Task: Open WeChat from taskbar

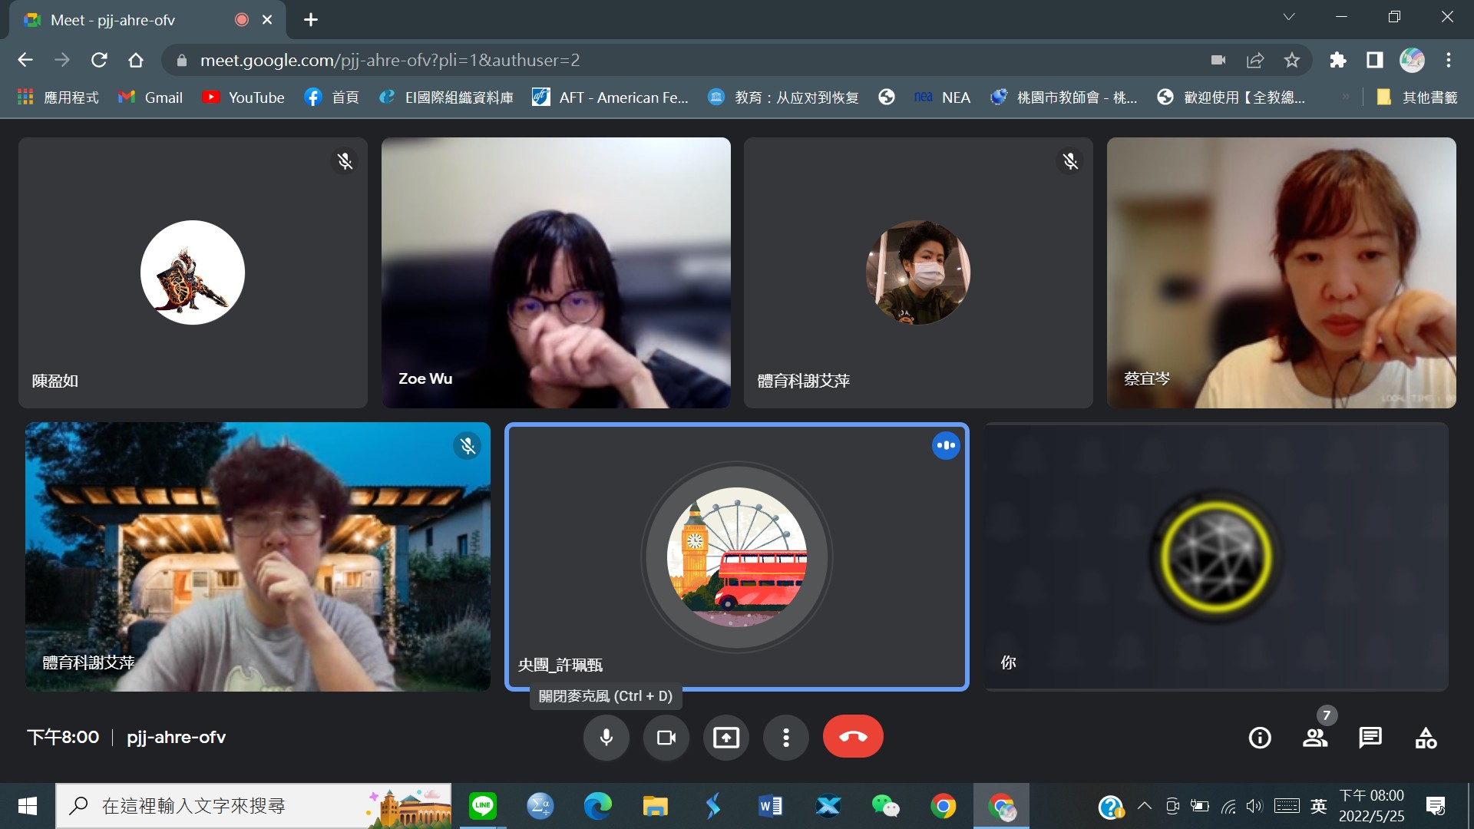Action: (x=886, y=806)
